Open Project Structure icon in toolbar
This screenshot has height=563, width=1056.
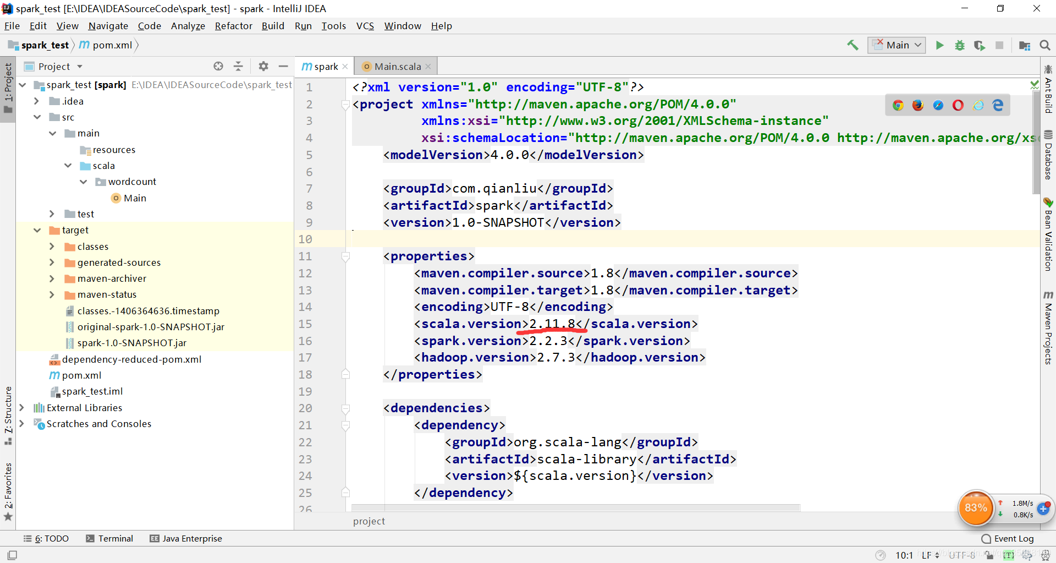coord(1025,45)
